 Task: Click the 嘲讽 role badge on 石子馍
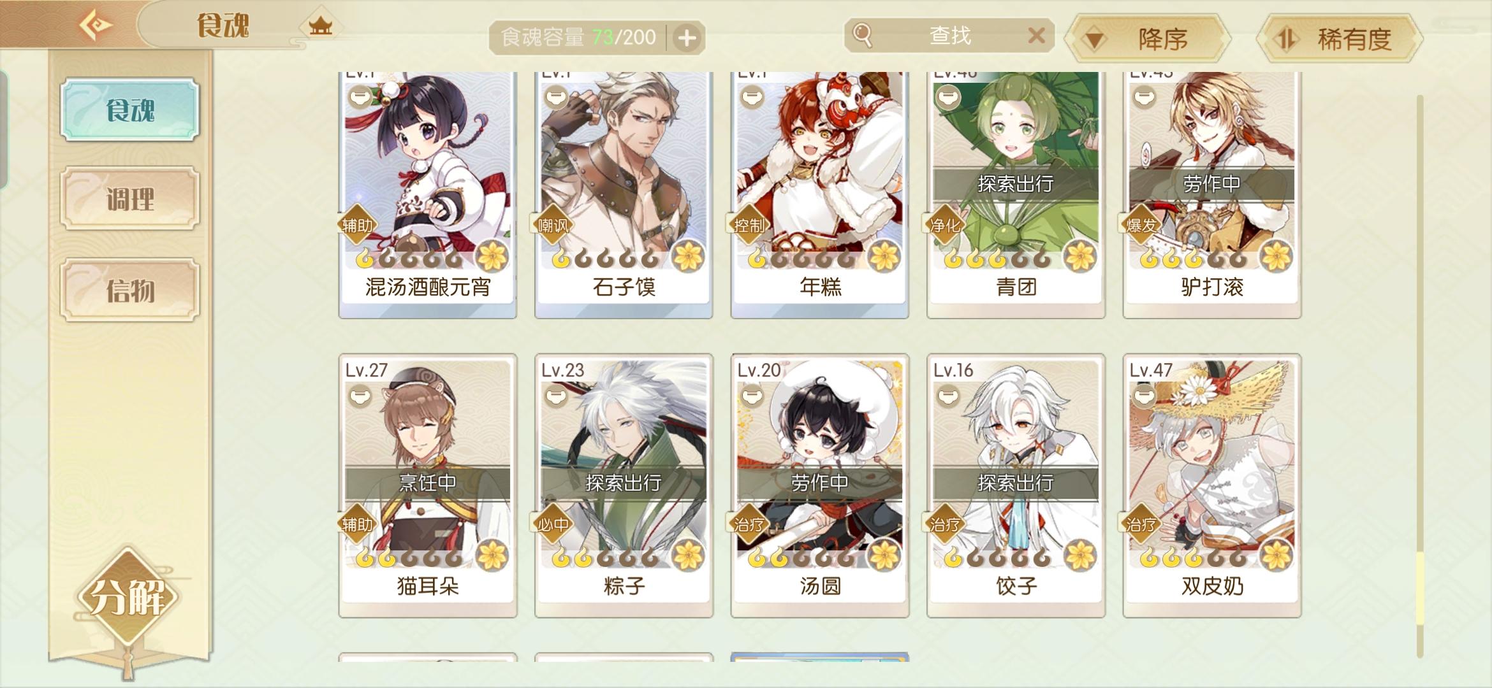[x=553, y=226]
